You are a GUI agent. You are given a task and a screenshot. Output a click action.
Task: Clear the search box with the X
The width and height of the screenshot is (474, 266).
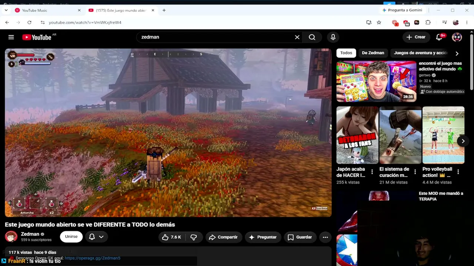(297, 37)
